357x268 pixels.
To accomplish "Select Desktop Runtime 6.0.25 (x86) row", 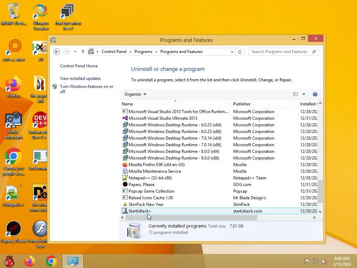I will [219, 132].
